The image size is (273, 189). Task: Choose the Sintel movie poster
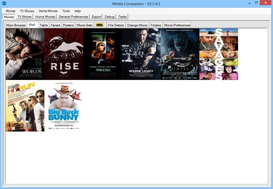click(180, 54)
